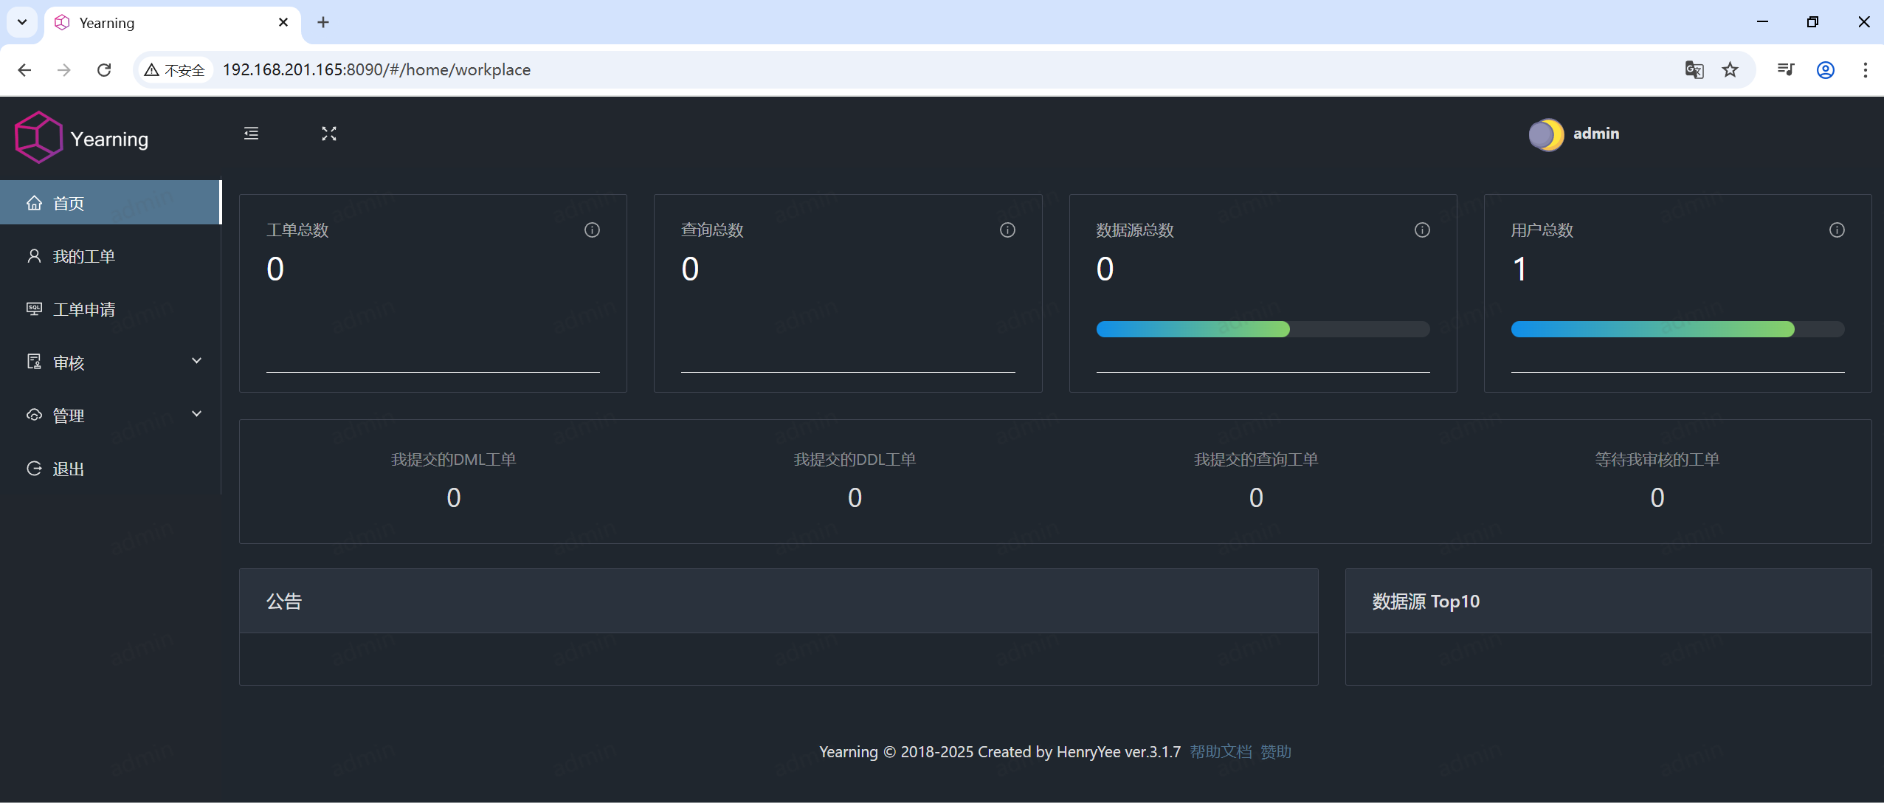The height and width of the screenshot is (803, 1884).
Task: Click the 赞助 footer link
Action: point(1276,752)
